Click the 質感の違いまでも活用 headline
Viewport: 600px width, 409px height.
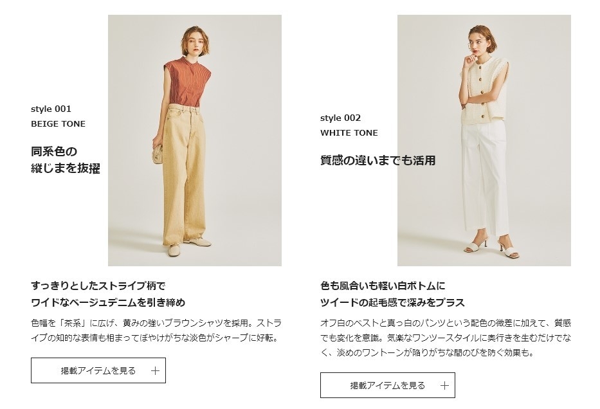tap(377, 160)
